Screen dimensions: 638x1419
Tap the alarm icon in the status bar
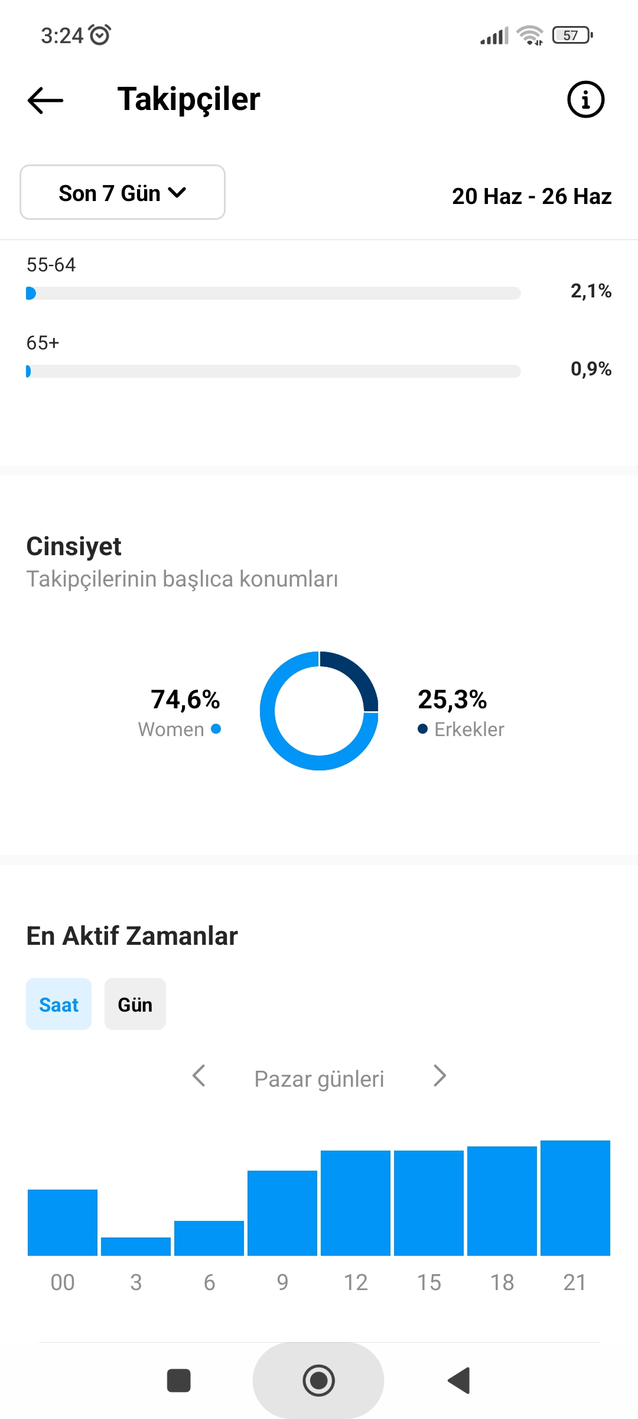pyautogui.click(x=100, y=35)
